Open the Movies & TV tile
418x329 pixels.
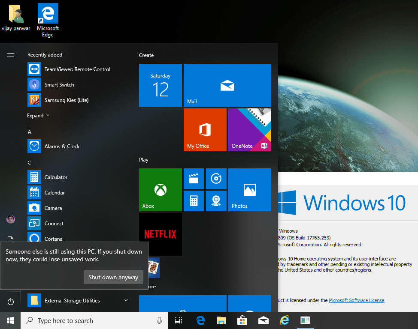194,179
